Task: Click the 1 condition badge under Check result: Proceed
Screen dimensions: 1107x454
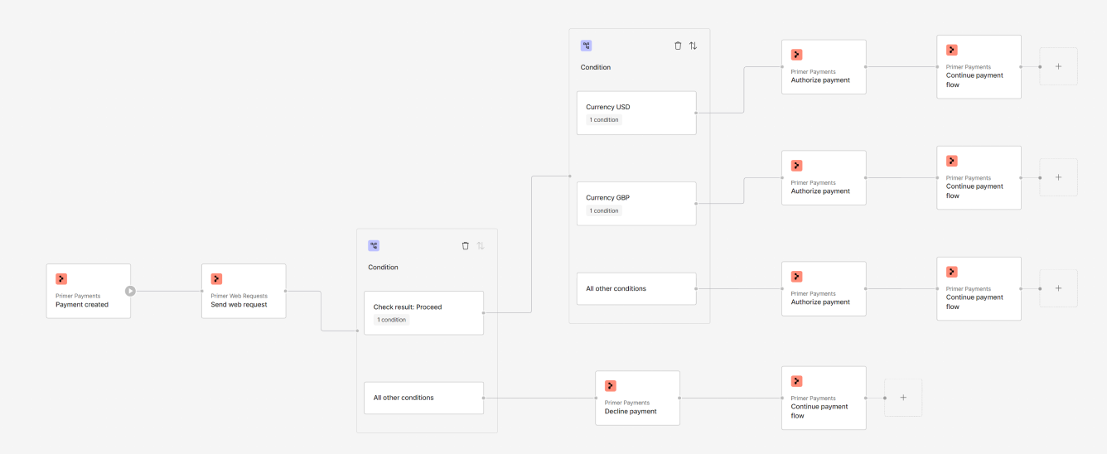Action: [392, 320]
